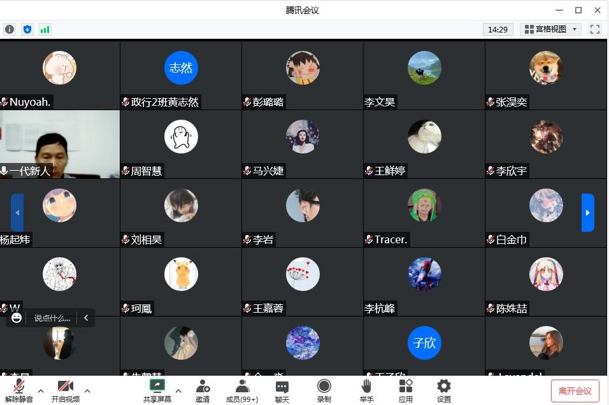Expand audio options arrow beside 解除静音
609x405 pixels.
tap(41, 391)
